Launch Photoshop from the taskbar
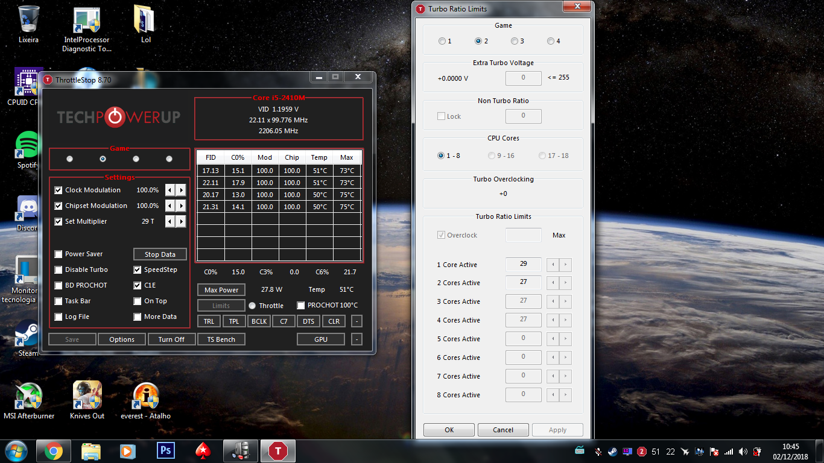 pos(165,451)
